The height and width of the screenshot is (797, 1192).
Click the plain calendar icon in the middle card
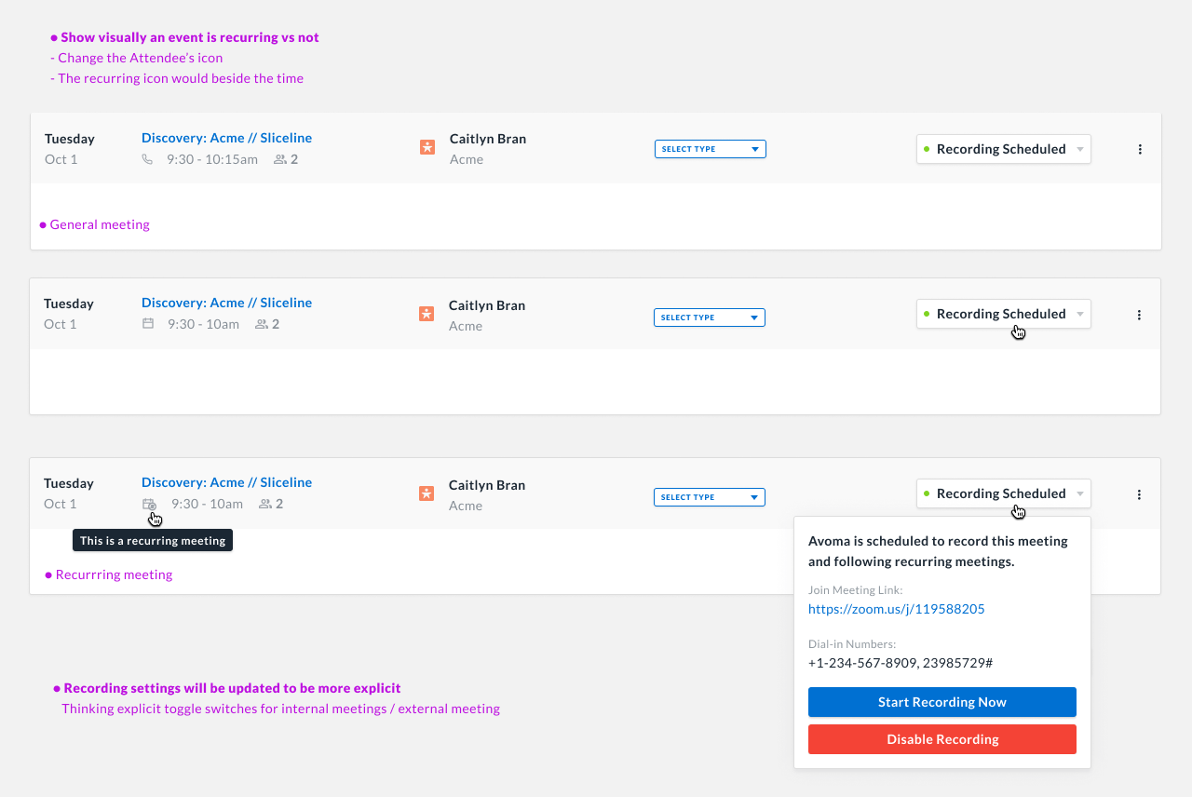pos(147,324)
